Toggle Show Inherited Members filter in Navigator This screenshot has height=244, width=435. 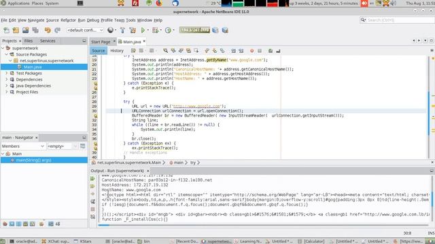(5, 224)
